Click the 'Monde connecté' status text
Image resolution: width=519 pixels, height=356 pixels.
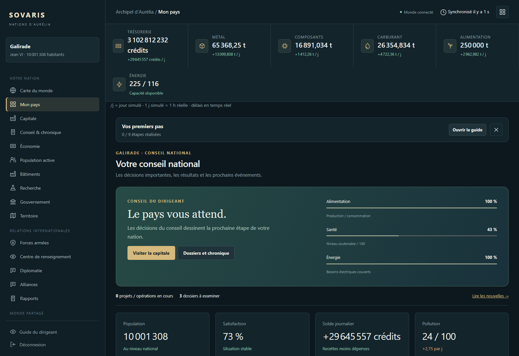point(418,12)
